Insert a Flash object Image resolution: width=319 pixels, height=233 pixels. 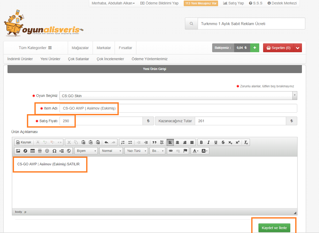(x=25, y=151)
